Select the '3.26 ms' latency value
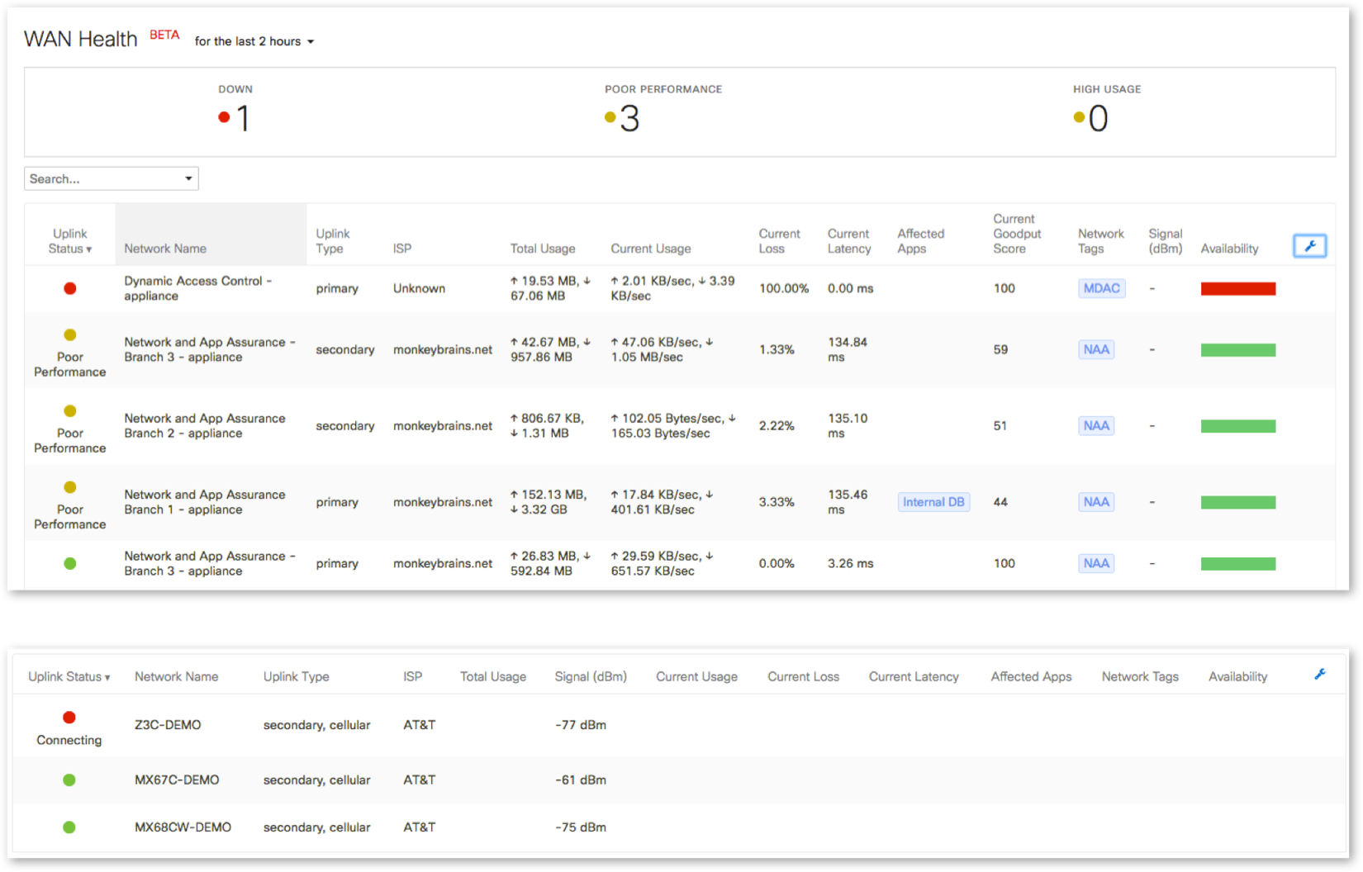The image size is (1363, 872). [x=851, y=563]
